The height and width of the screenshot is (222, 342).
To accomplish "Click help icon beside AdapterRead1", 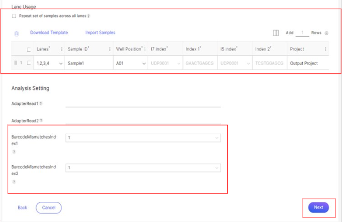I will pyautogui.click(x=41, y=104).
